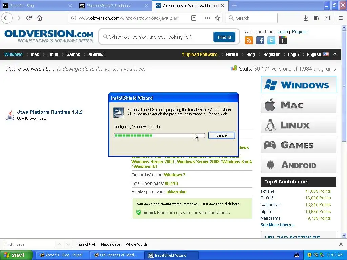
Task: Click the Windows category banner in sidebar
Action: click(299, 84)
